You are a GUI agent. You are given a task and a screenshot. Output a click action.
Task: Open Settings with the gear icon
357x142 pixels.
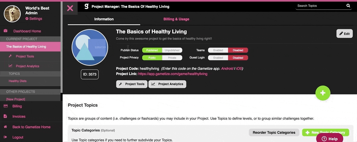tap(27, 19)
